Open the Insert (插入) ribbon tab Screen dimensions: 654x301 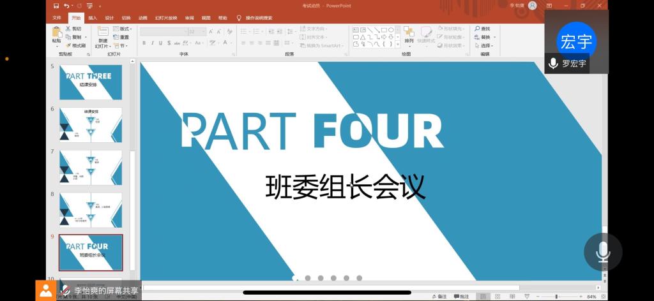pyautogui.click(x=93, y=18)
